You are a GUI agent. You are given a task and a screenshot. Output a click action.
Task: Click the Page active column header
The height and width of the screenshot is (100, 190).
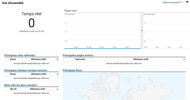(x=80, y=59)
